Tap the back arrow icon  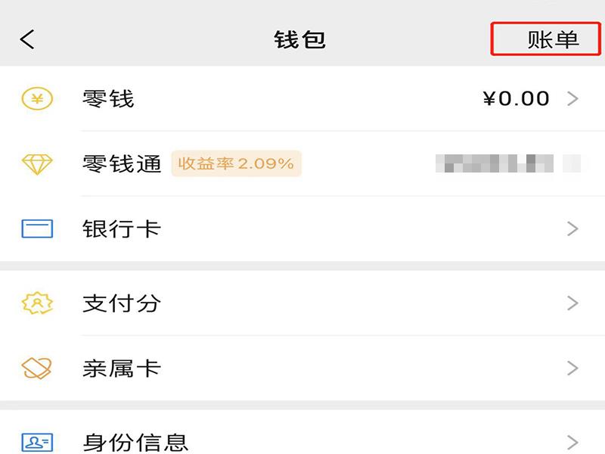click(28, 39)
